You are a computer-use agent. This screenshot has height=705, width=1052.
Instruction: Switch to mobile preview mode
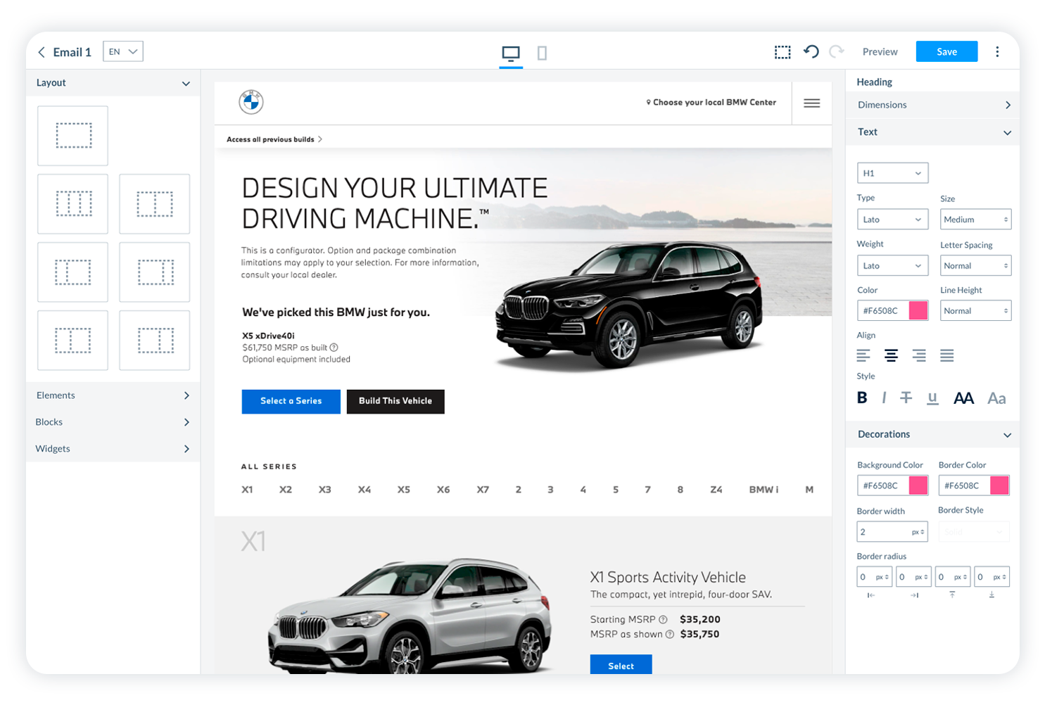[542, 53]
